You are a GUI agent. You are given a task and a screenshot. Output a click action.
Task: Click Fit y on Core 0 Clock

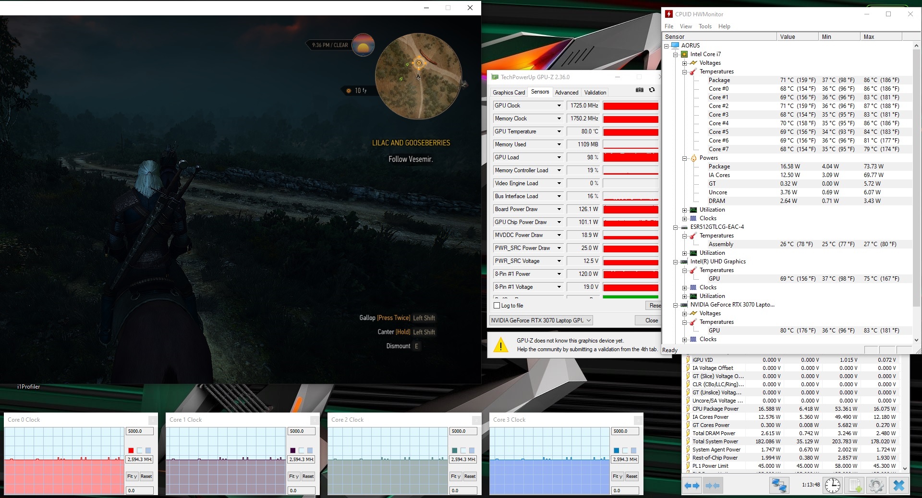point(132,476)
